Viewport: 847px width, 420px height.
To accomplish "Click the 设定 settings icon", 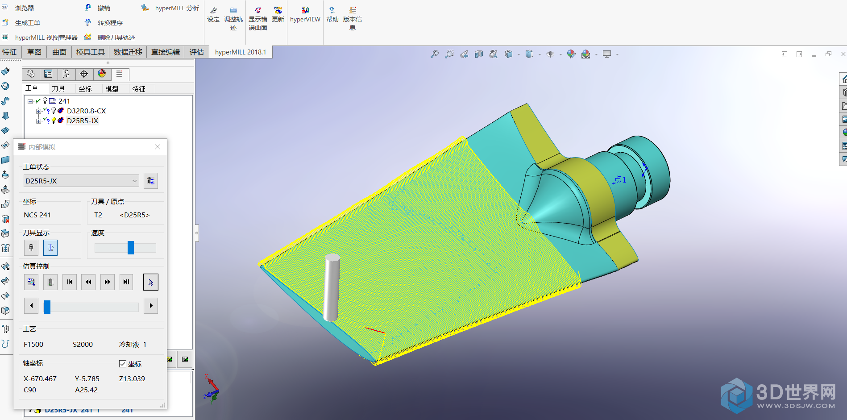I will click(213, 14).
